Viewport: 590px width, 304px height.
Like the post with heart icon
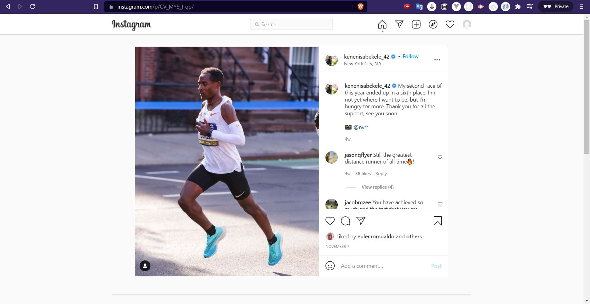(330, 221)
